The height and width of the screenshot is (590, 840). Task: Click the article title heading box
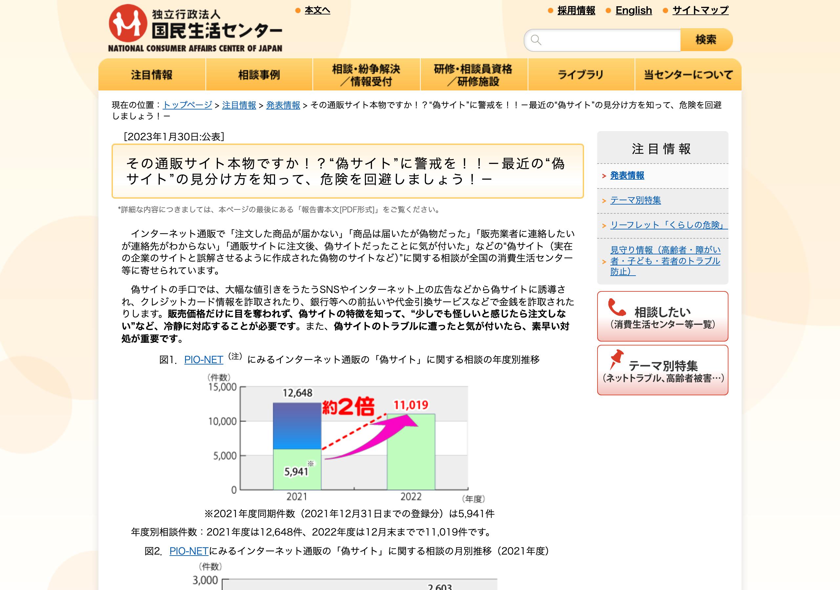pos(347,171)
